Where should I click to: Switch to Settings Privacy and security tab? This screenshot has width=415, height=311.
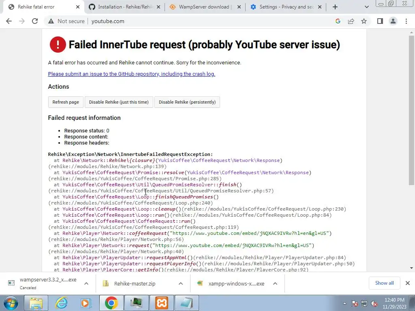pyautogui.click(x=286, y=7)
